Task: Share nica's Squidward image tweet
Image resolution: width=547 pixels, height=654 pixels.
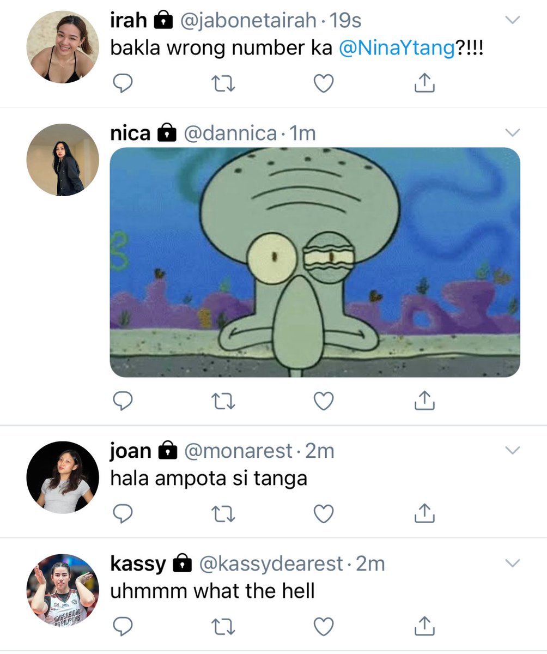Action: coord(424,401)
